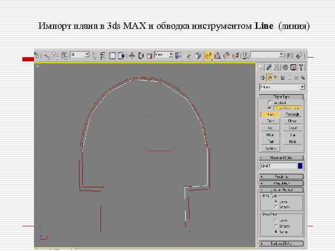Toggle the Spinner Snap icon

[235, 56]
